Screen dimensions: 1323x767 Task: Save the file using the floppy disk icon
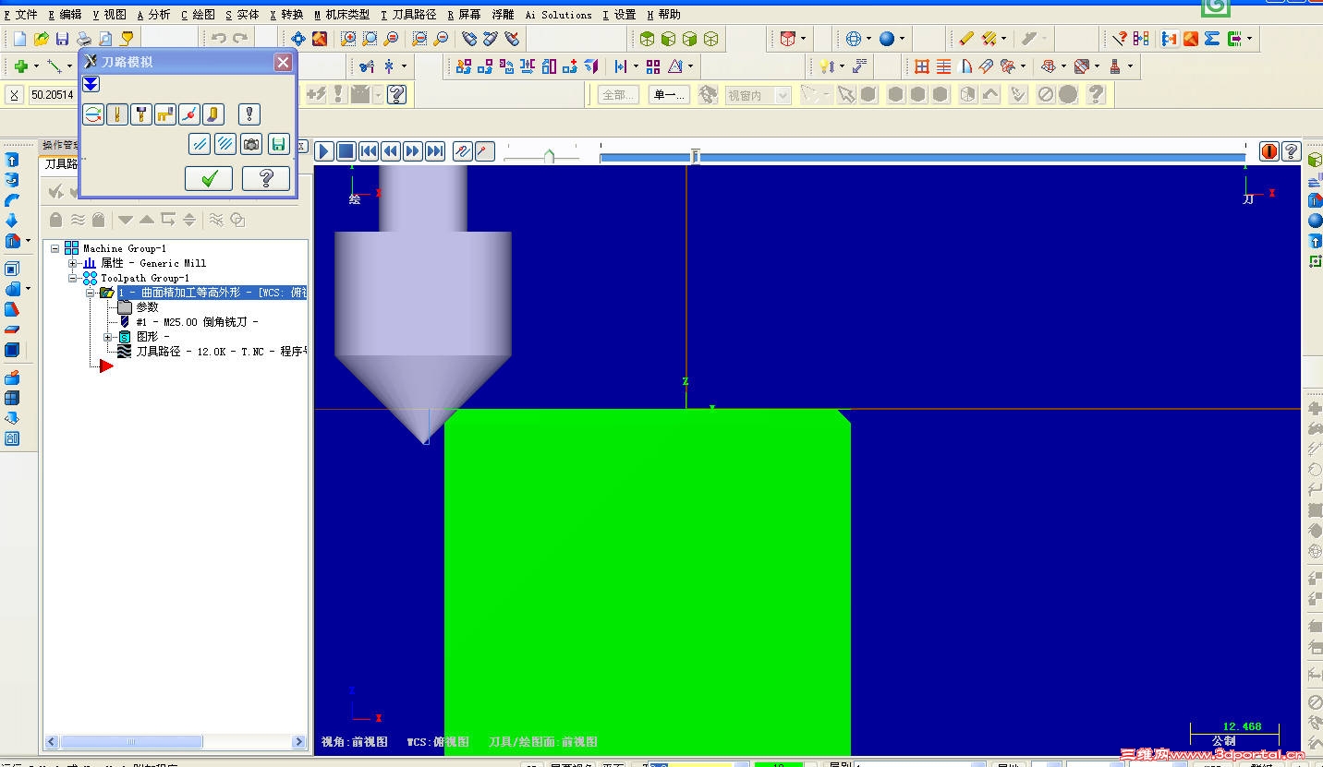(62, 39)
